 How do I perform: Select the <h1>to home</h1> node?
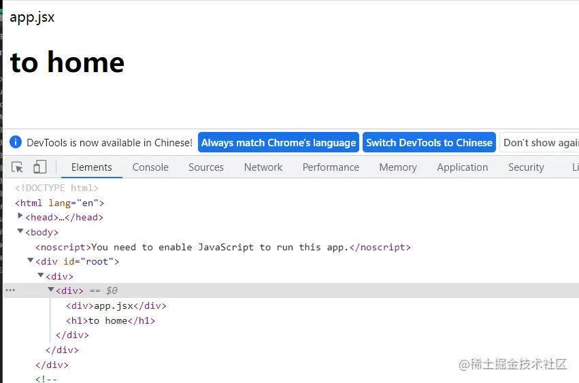point(110,320)
